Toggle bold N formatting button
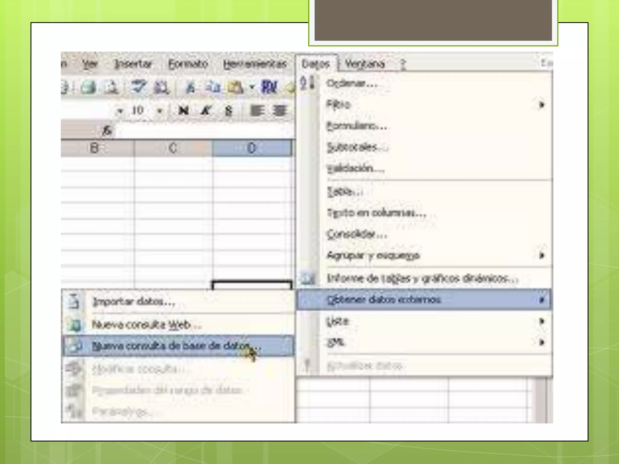This screenshot has width=619, height=464. 183,111
